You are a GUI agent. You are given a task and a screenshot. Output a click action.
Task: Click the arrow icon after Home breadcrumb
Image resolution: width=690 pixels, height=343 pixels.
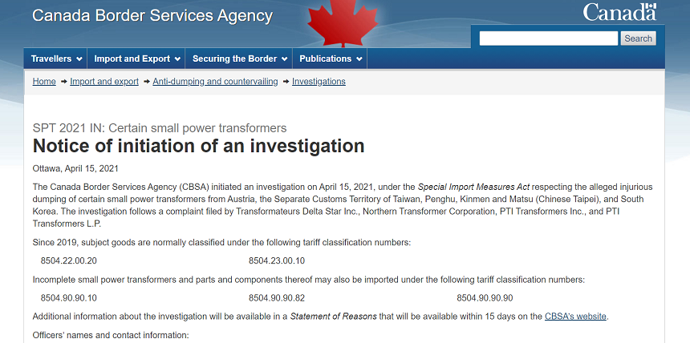click(63, 82)
